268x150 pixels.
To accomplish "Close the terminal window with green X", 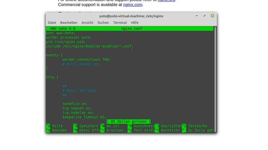I will 212,16.
